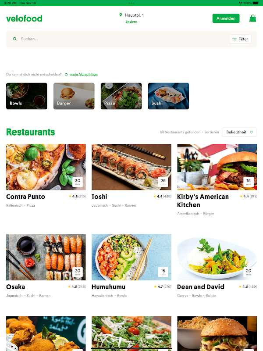Select the Bowls category tile
The width and height of the screenshot is (263, 351).
[x=27, y=96]
